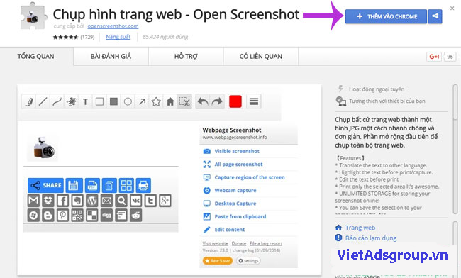Image resolution: width=461 pixels, height=278 pixels.
Task: Select the arrow drawing tool
Action: click(x=142, y=101)
